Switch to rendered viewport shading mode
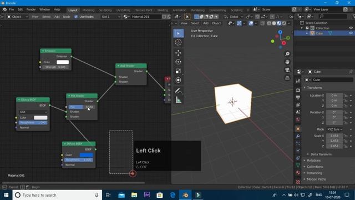This screenshot has width=355, height=200. click(284, 23)
